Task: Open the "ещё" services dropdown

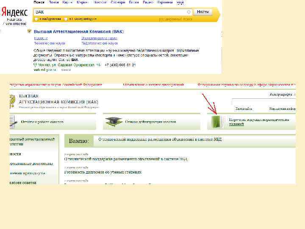Action: click(180, 3)
